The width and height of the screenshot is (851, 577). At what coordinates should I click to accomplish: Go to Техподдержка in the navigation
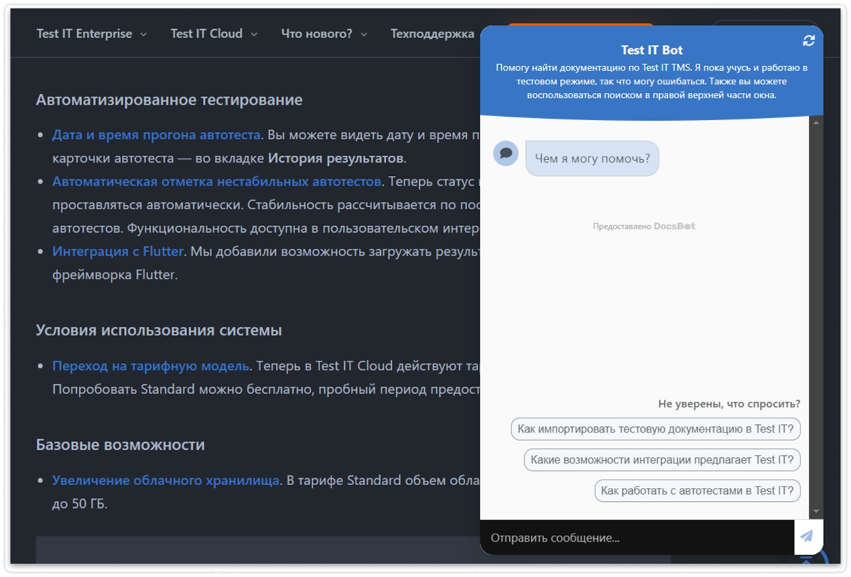[x=432, y=34]
